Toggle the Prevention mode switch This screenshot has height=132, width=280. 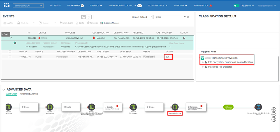click(237, 6)
